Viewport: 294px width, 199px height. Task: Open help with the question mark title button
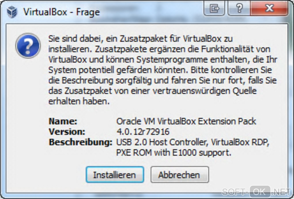coord(239,8)
